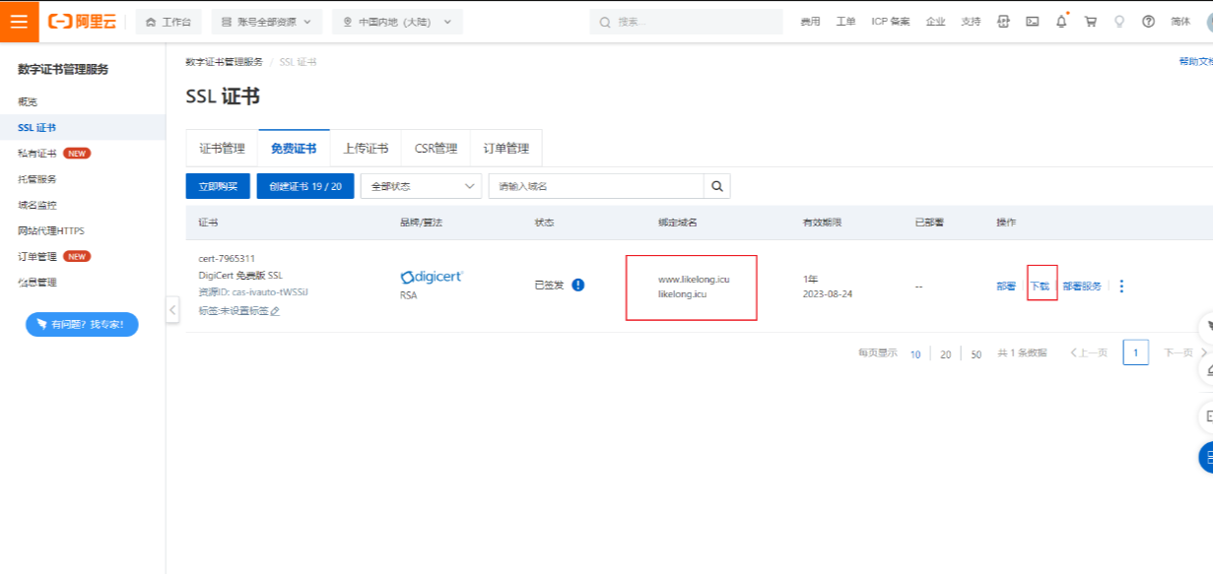Open the orange hamburger main menu
Screen dimensions: 1213x574
click(x=19, y=21)
